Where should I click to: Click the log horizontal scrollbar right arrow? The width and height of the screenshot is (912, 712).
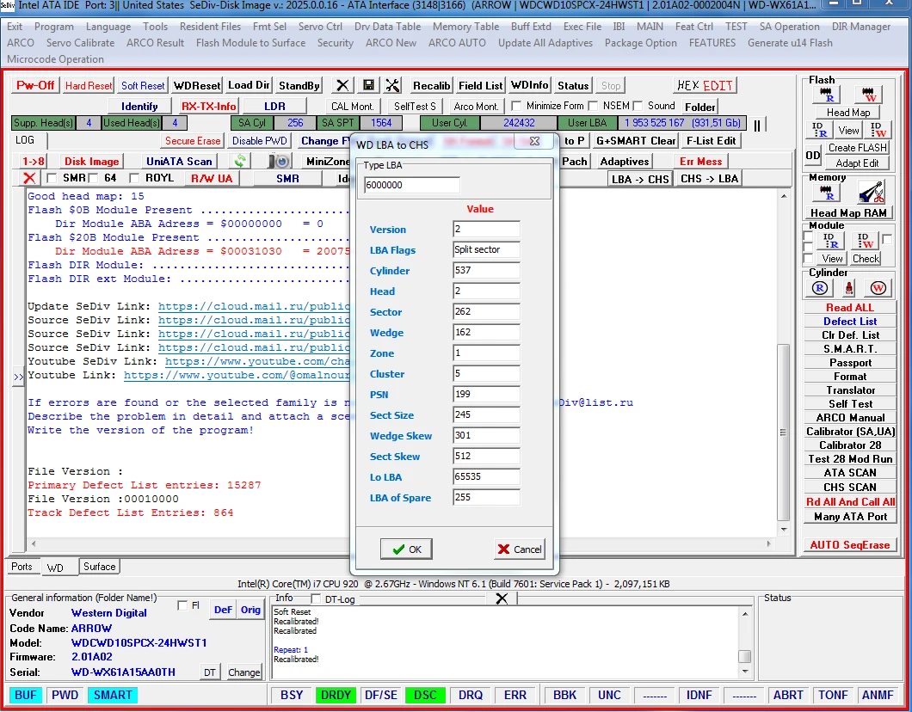[x=769, y=544]
